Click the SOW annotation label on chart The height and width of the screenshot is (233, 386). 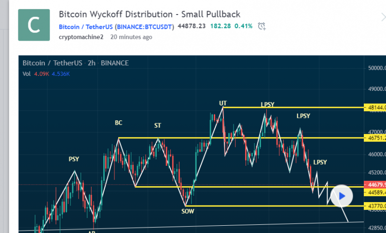coord(187,211)
